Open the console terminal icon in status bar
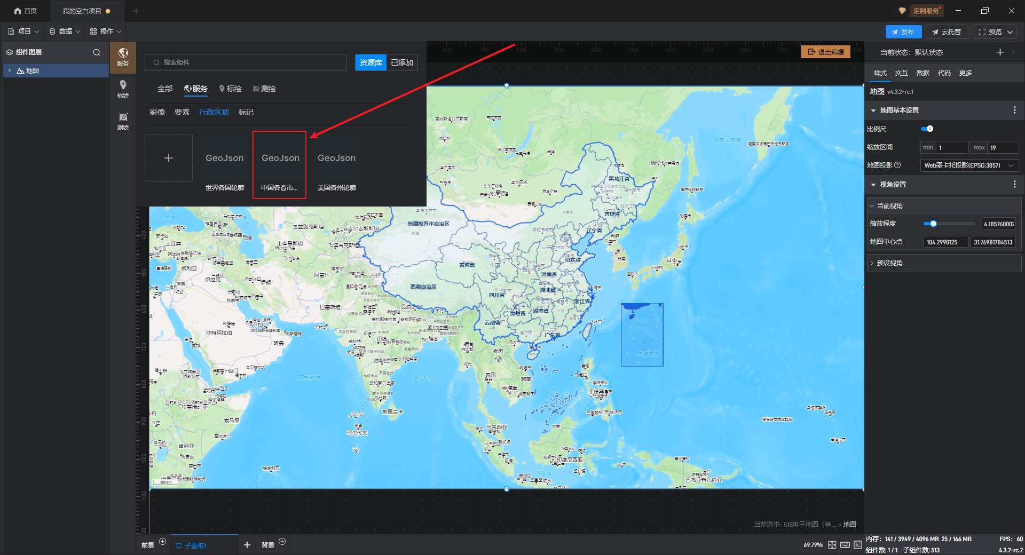The image size is (1025, 555). (857, 545)
